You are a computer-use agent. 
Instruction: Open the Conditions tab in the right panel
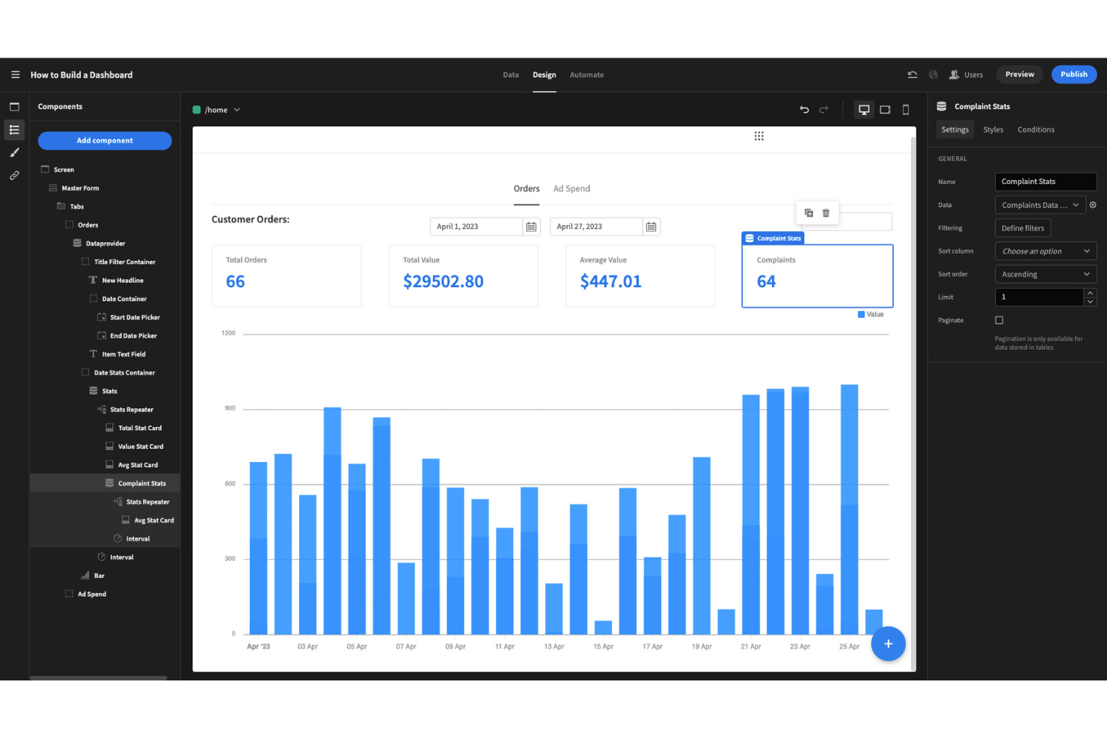click(x=1035, y=129)
